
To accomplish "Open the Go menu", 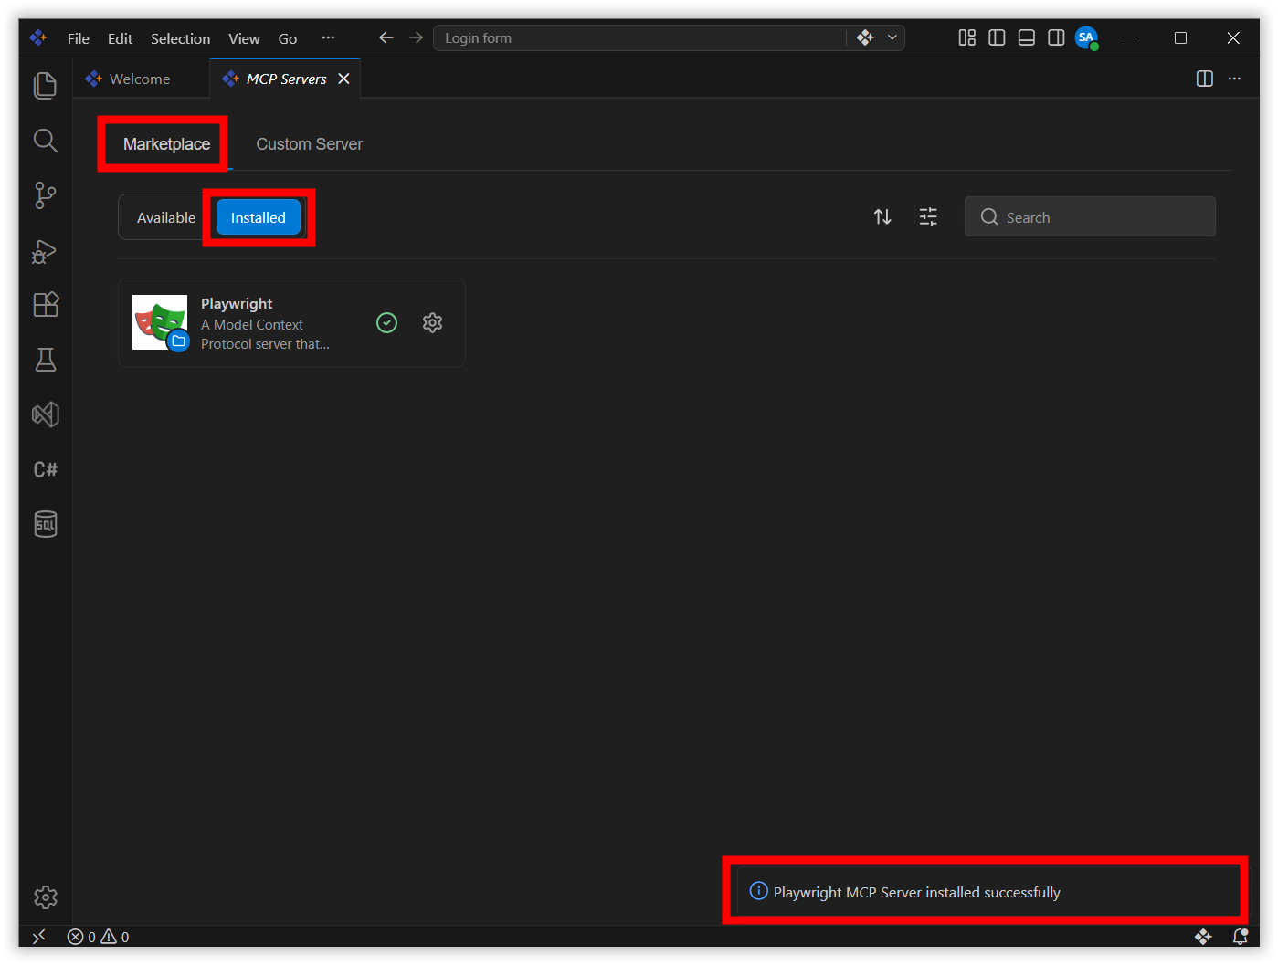I will pyautogui.click(x=288, y=38).
